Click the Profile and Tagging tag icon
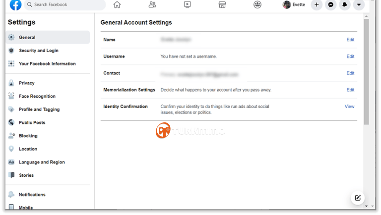The image size is (381, 215). pyautogui.click(x=11, y=109)
